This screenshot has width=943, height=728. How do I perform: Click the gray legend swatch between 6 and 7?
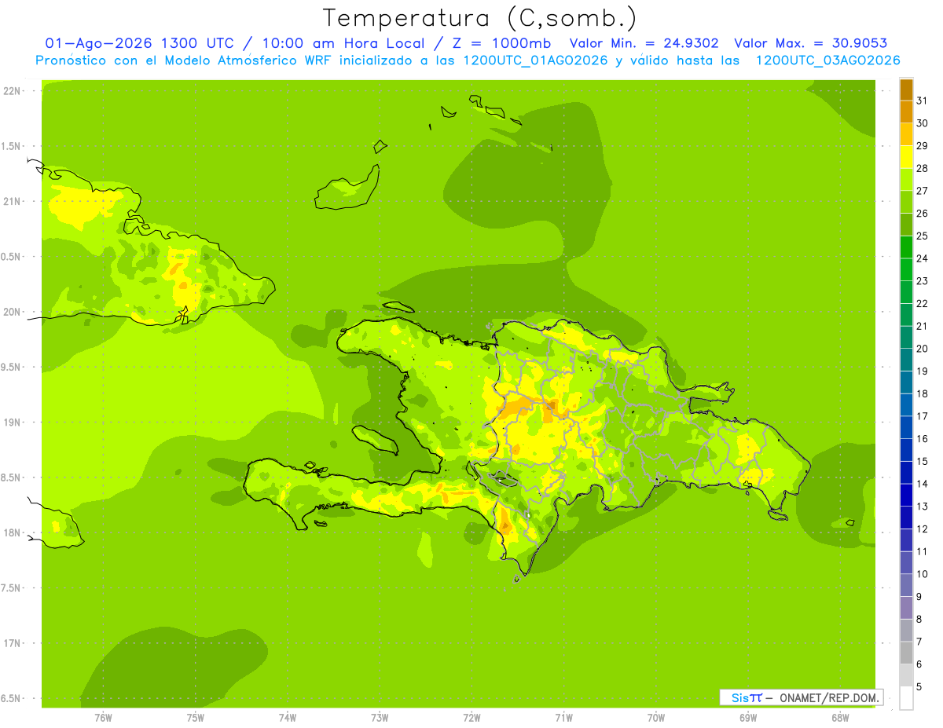click(906, 653)
